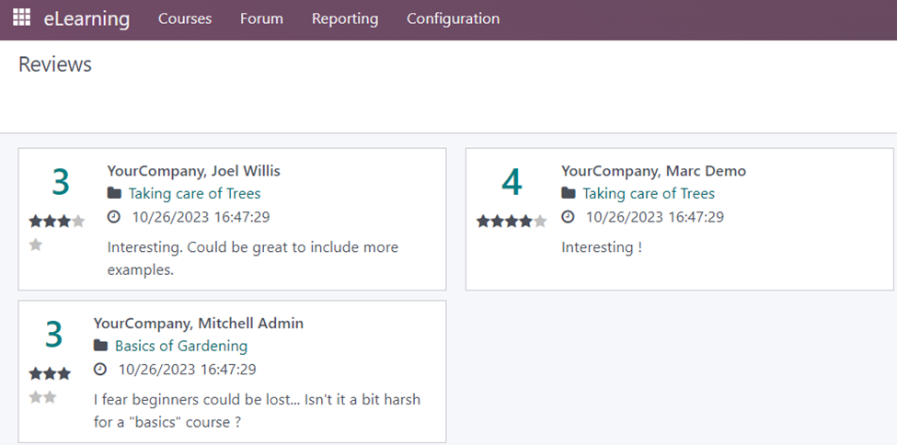Expand the Configuration menu

coord(453,18)
